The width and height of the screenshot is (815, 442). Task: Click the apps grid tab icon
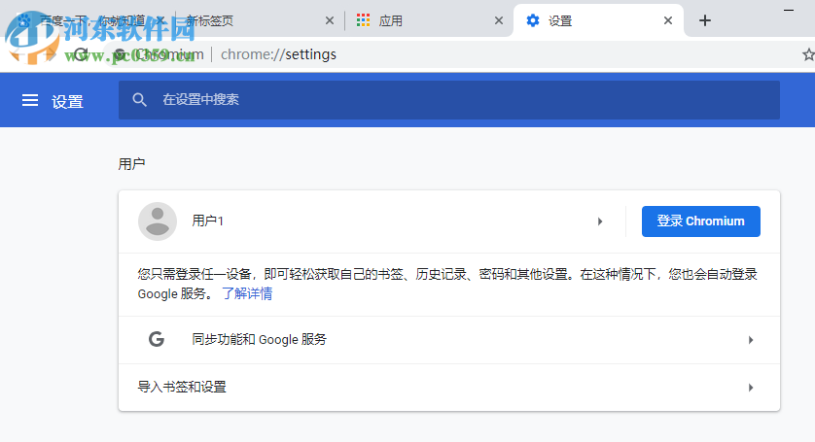[364, 20]
